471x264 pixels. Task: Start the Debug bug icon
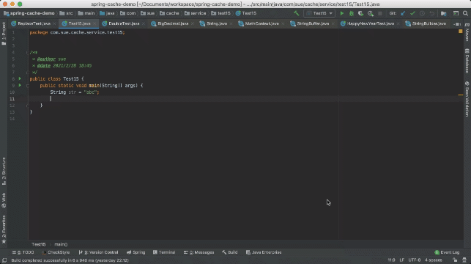351,13
